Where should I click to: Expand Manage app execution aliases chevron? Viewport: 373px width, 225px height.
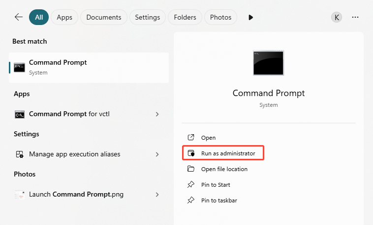pos(157,154)
